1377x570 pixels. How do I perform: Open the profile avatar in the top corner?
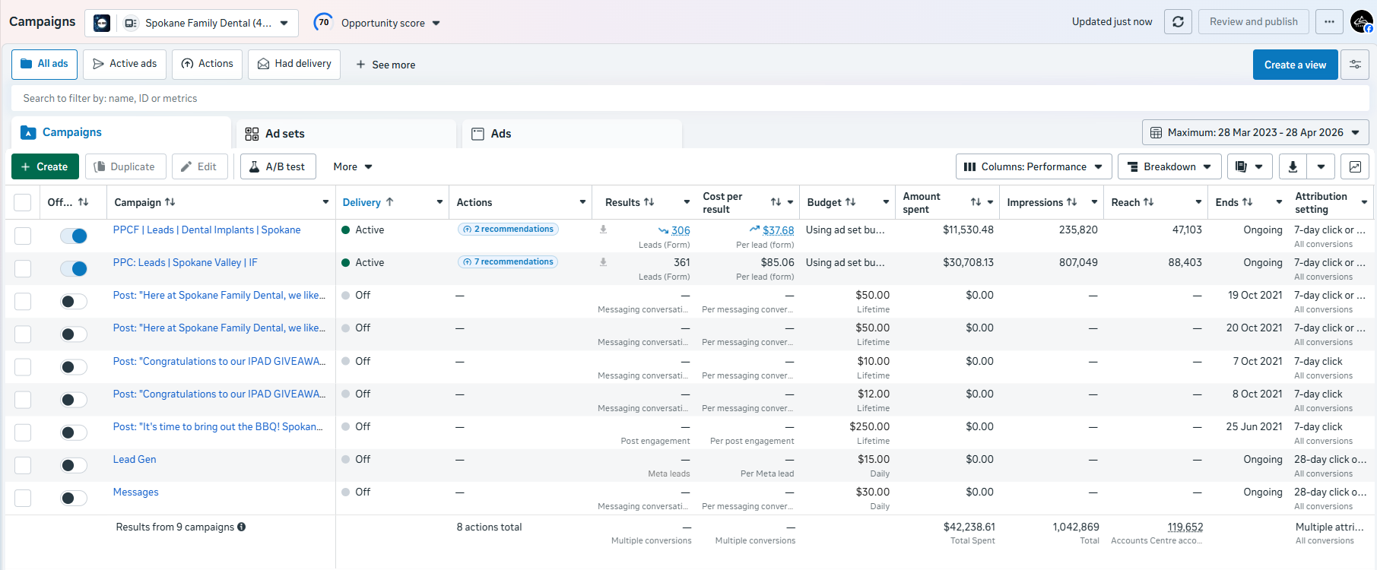point(1361,22)
